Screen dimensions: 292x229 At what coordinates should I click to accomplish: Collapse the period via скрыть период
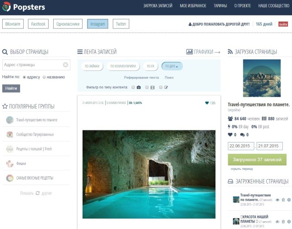(242, 169)
